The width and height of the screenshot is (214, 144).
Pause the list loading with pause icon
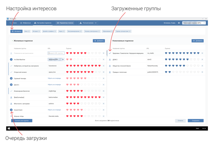coord(179,23)
